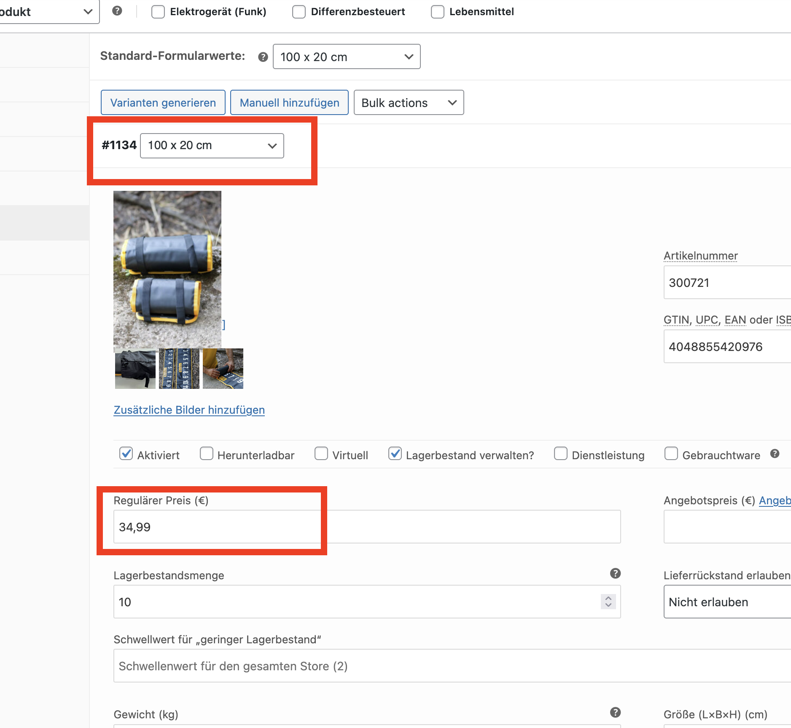Enable the Elektrogerät (Funk) checkbox
791x728 pixels.
click(158, 12)
